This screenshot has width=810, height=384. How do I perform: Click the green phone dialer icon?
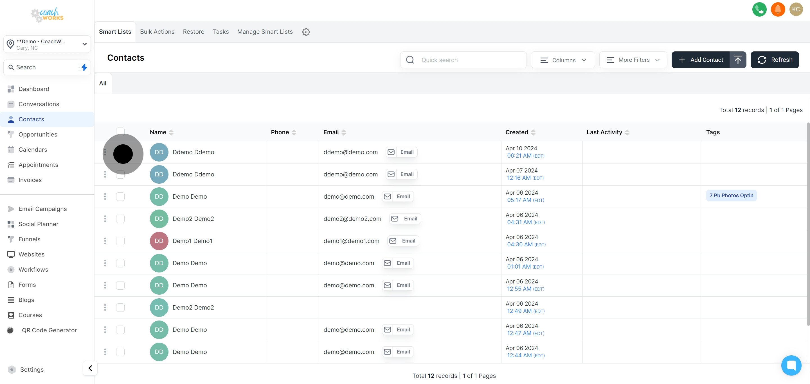(x=759, y=10)
